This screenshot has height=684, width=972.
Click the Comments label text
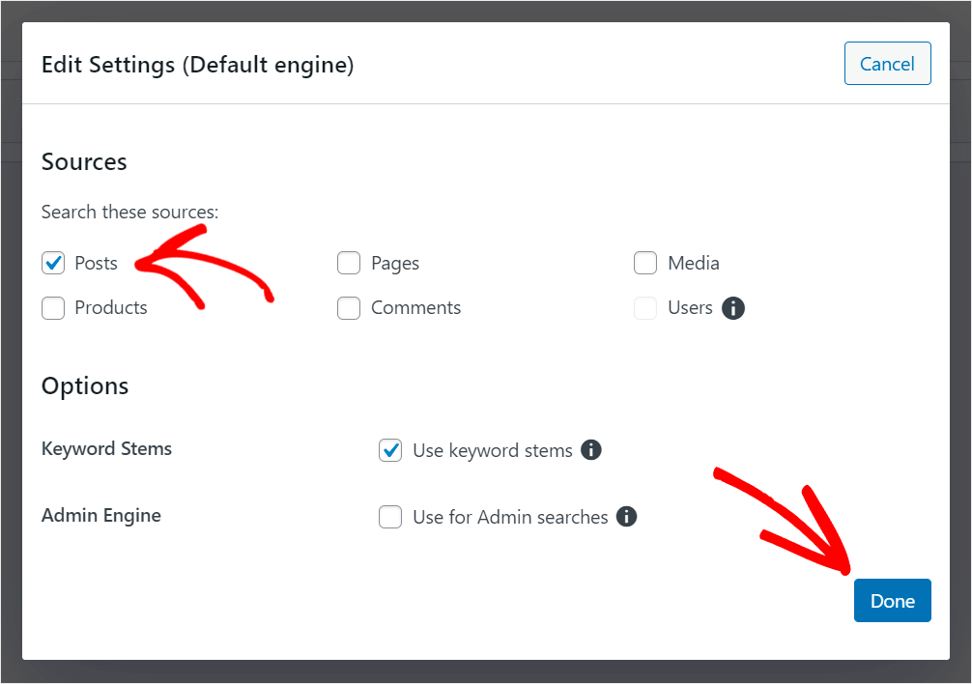(x=416, y=308)
